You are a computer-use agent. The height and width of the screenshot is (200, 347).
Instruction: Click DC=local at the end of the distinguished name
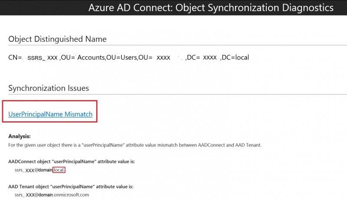[235, 57]
